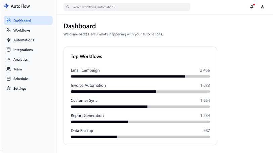Viewport: 273px width, 153px height.
Task: Open the notifications bell
Action: click(252, 7)
